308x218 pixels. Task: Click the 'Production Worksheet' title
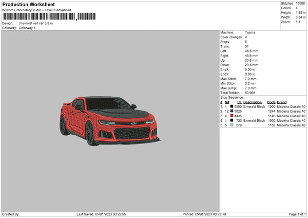[28, 4]
